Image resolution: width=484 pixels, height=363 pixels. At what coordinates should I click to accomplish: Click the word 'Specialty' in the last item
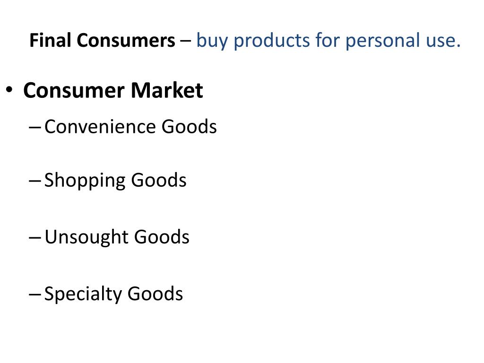(x=83, y=294)
